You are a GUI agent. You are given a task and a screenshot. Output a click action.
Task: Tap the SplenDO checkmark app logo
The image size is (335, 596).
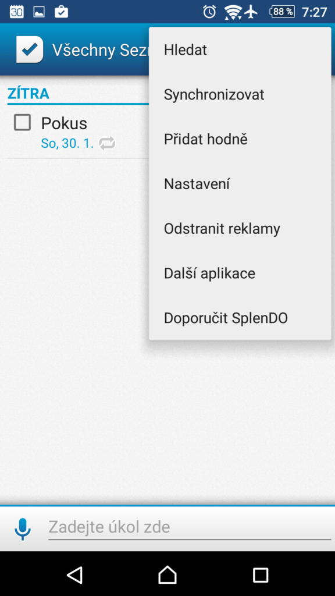(x=30, y=49)
